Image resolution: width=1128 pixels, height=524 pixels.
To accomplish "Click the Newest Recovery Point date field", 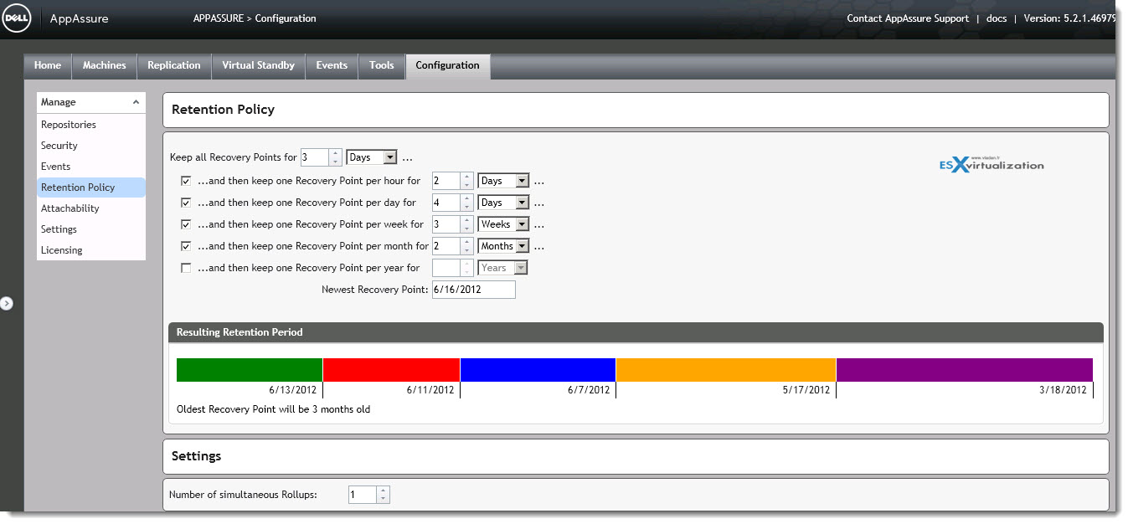I will (474, 290).
